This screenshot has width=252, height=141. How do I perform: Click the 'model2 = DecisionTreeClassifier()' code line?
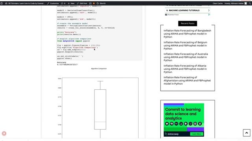[x=76, y=11]
